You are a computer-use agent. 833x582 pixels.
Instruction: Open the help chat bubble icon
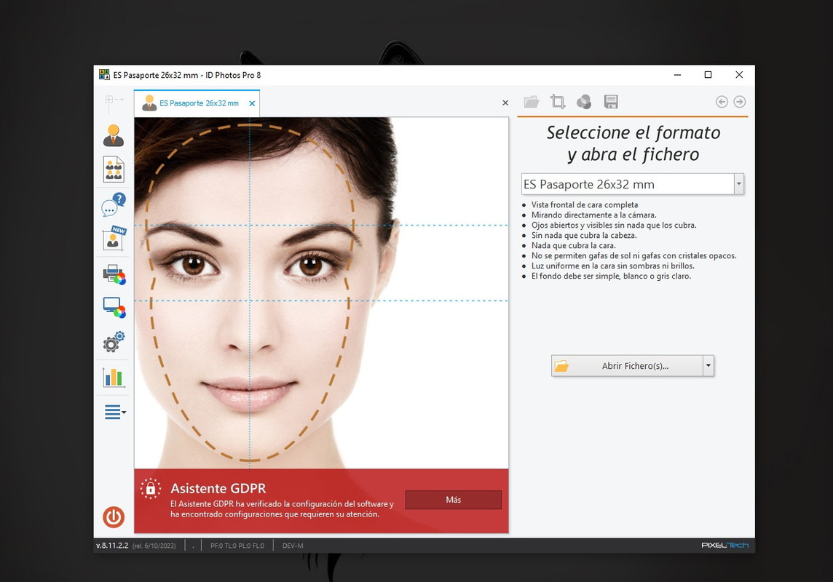pyautogui.click(x=113, y=204)
